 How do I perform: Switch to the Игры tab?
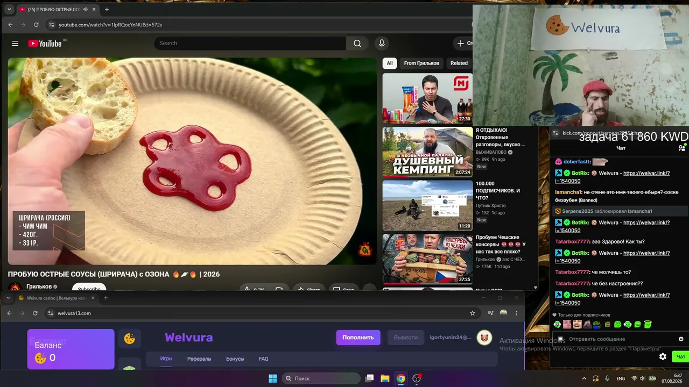pyautogui.click(x=166, y=359)
